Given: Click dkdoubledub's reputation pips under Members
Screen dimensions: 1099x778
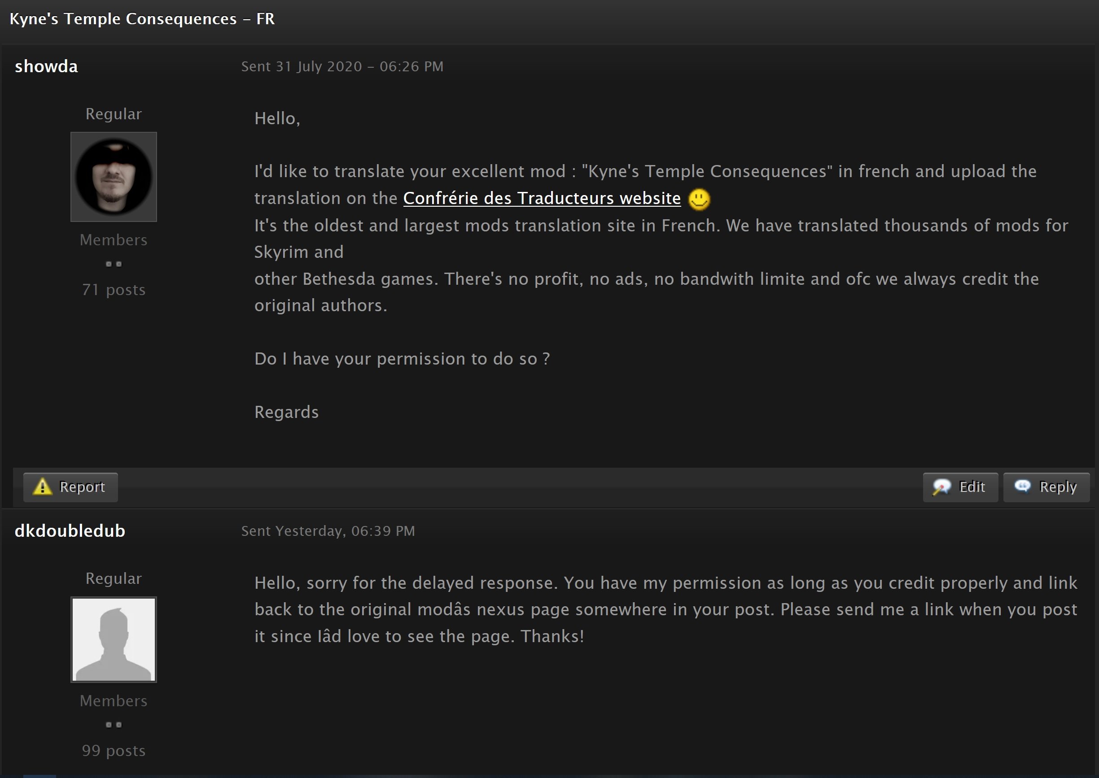Looking at the screenshot, I should 114,724.
